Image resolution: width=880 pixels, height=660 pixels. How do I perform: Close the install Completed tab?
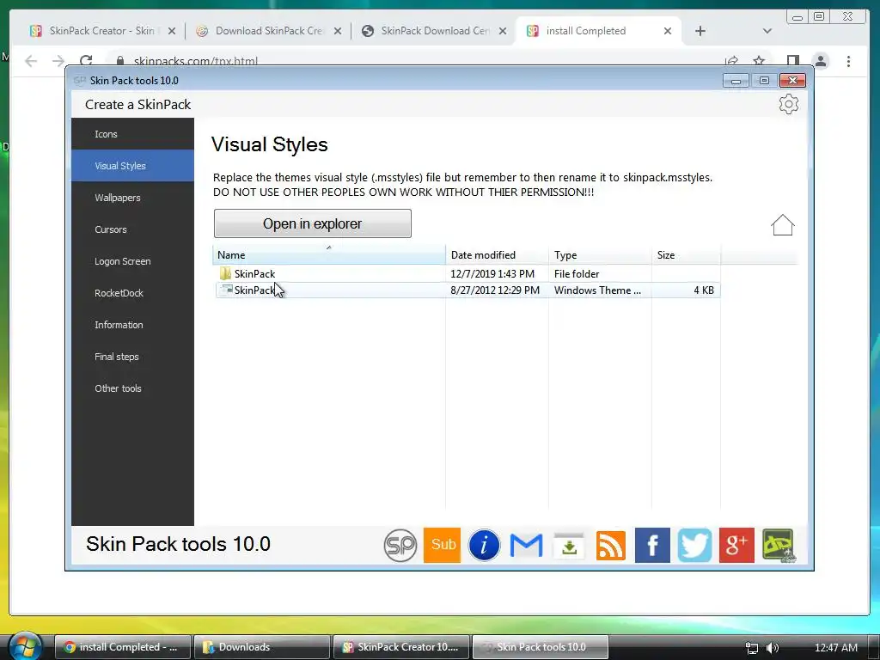[x=667, y=31]
